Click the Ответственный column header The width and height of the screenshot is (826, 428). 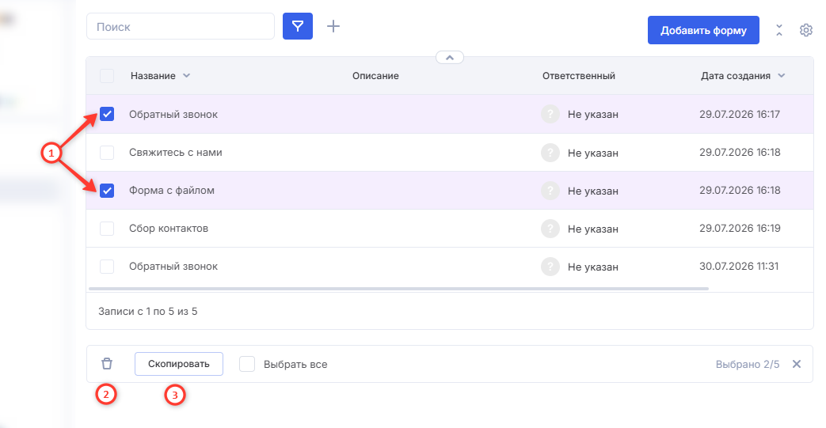[579, 76]
